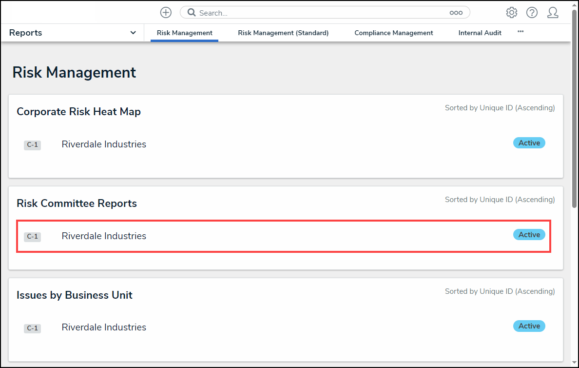
Task: Open the Risk Management (Standard) tab
Action: [x=283, y=33]
